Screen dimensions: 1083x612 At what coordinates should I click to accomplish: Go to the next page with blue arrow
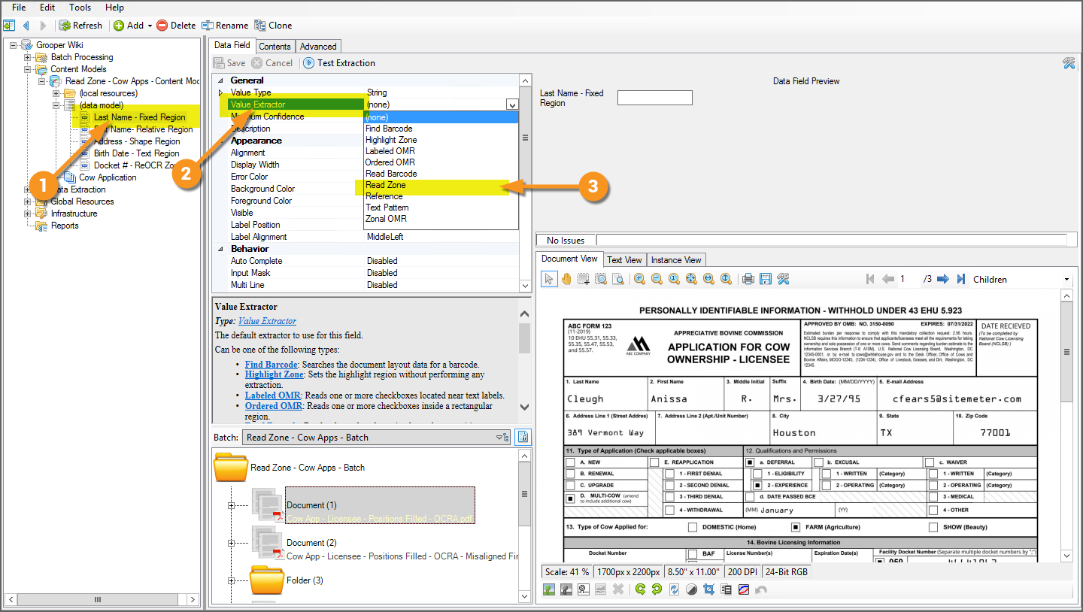[943, 279]
